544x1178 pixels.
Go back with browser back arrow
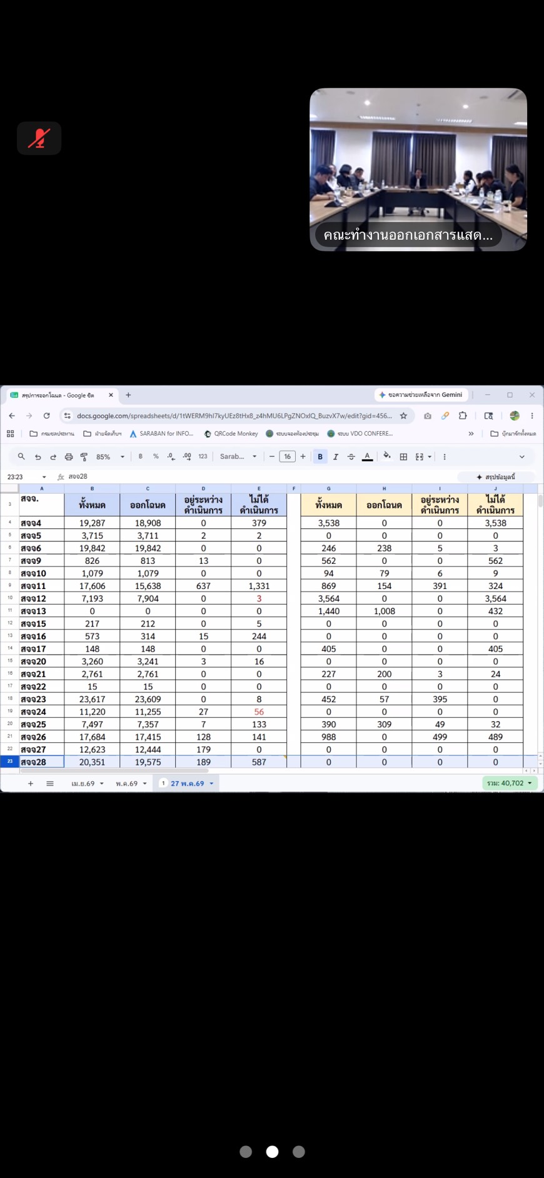[12, 416]
